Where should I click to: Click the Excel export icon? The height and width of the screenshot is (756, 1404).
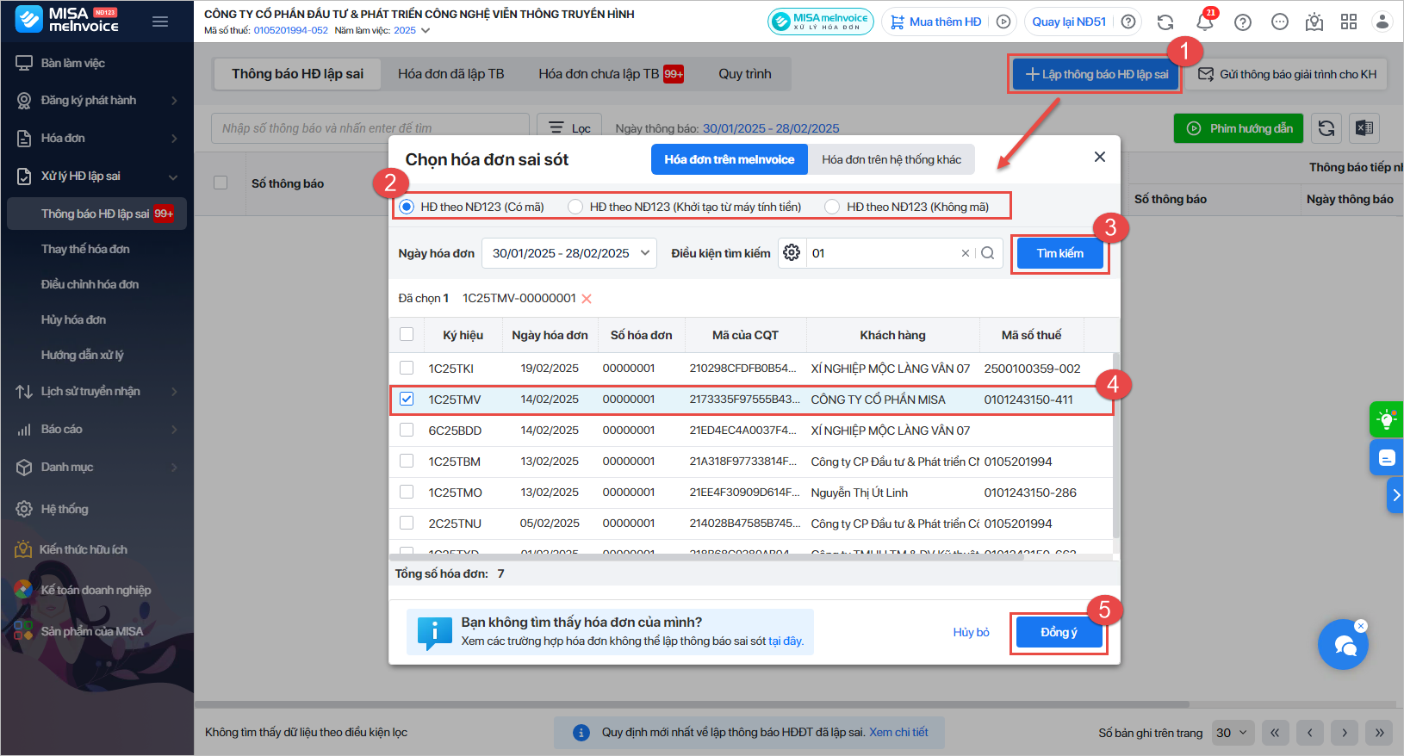pyautogui.click(x=1364, y=128)
